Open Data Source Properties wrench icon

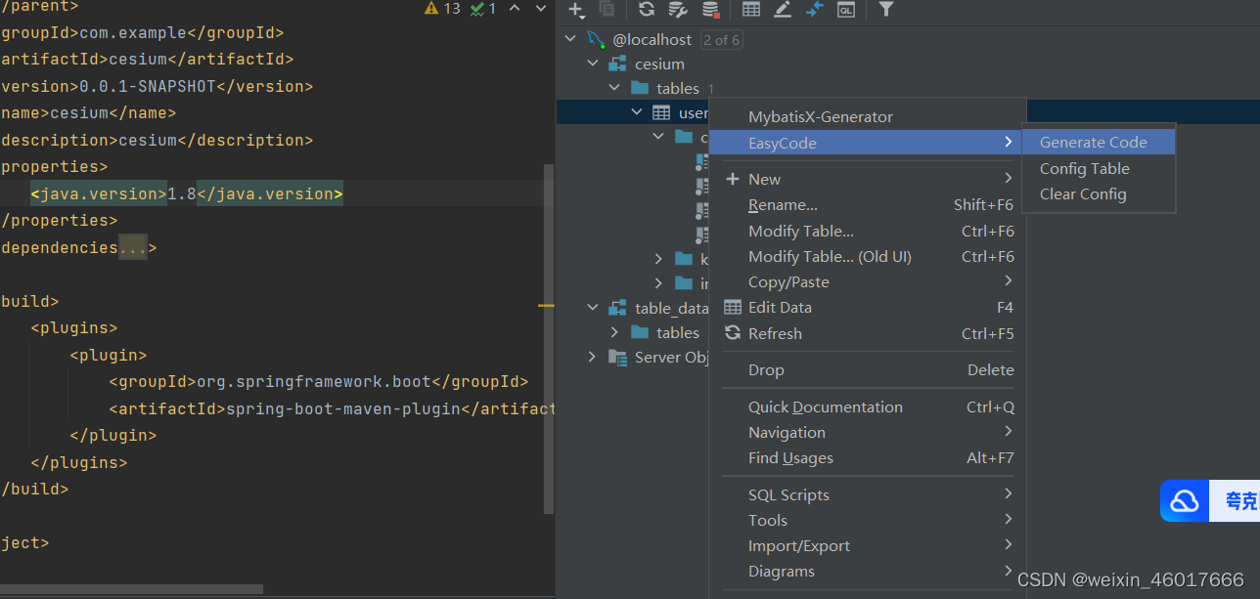click(678, 9)
